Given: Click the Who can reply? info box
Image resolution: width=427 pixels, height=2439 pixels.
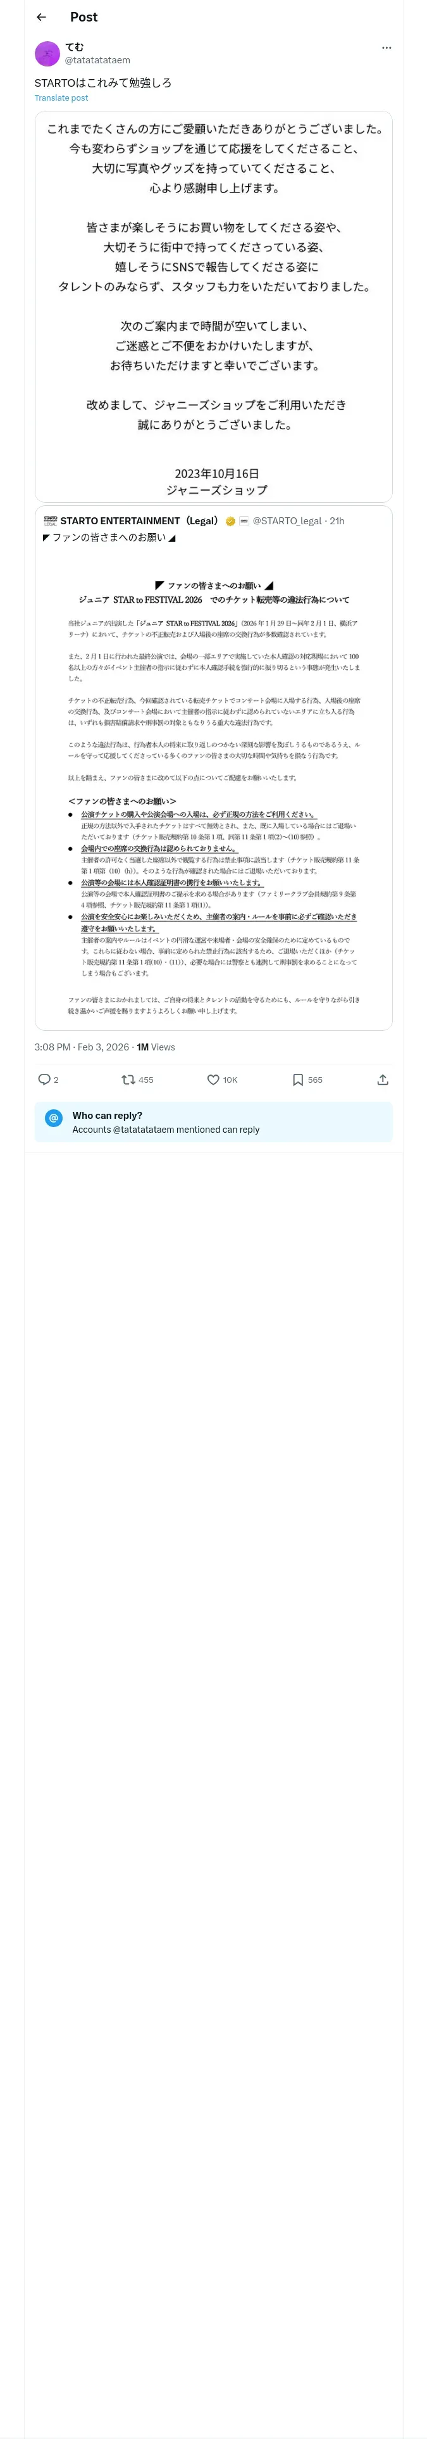Looking at the screenshot, I should (x=214, y=1122).
